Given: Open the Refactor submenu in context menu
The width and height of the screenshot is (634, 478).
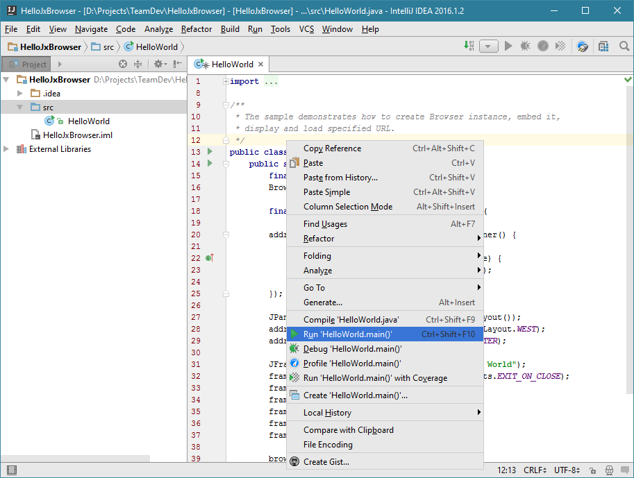Looking at the screenshot, I should 385,239.
